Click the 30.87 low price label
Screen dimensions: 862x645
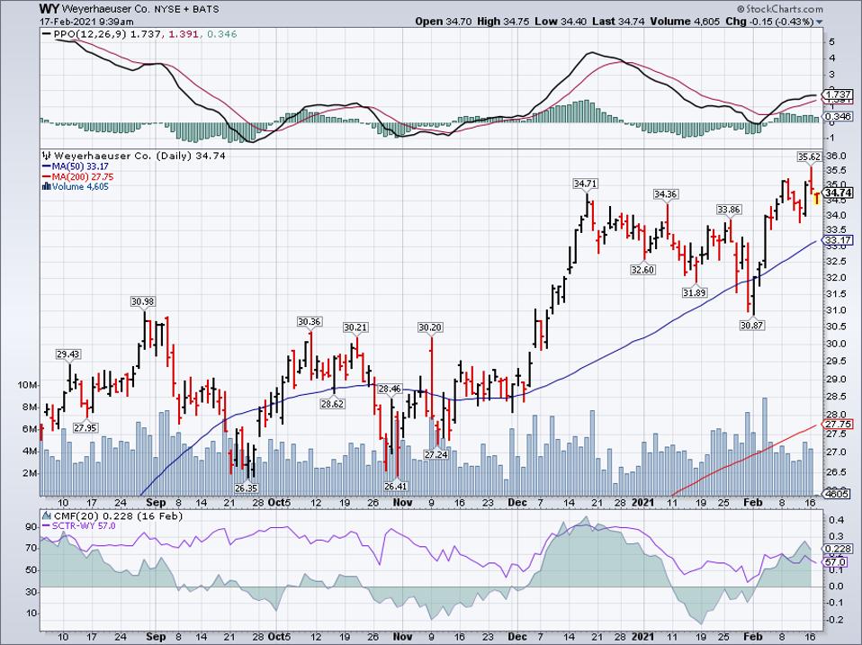752,326
